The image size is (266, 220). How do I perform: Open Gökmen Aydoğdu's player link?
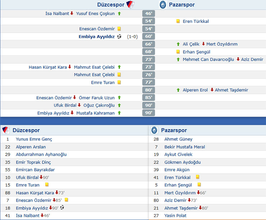point(182,162)
